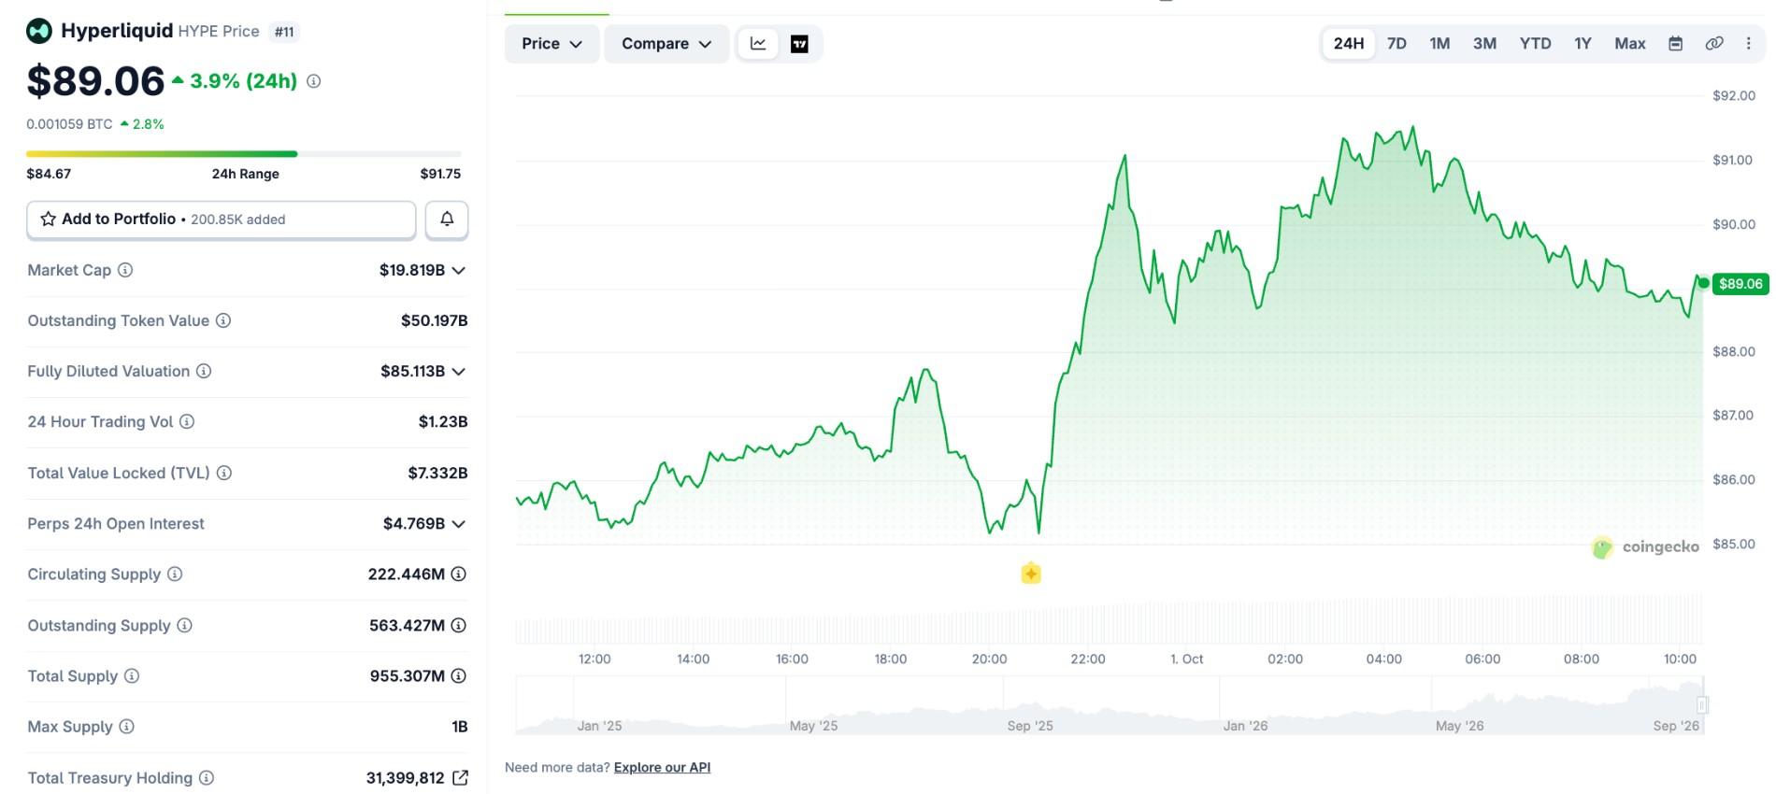Open the Outstanding Token Value info icon
Viewport: 1776px width, 794px height.
(223, 320)
